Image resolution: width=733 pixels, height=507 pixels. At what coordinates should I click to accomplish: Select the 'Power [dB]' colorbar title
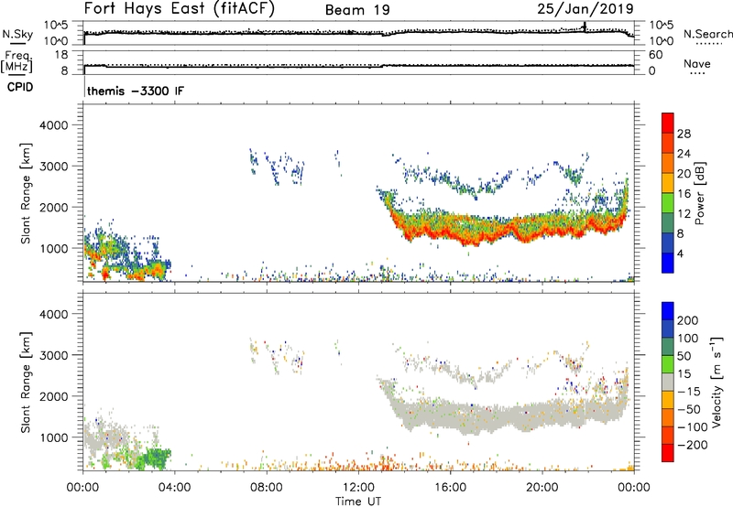699,193
